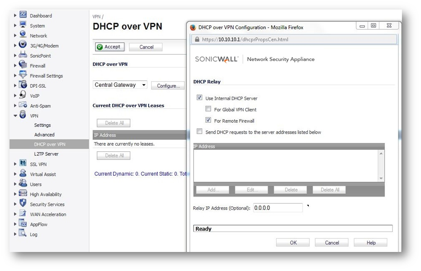Click the Security Services shield icon
This screenshot has height=271, width=421.
[x=23, y=204]
